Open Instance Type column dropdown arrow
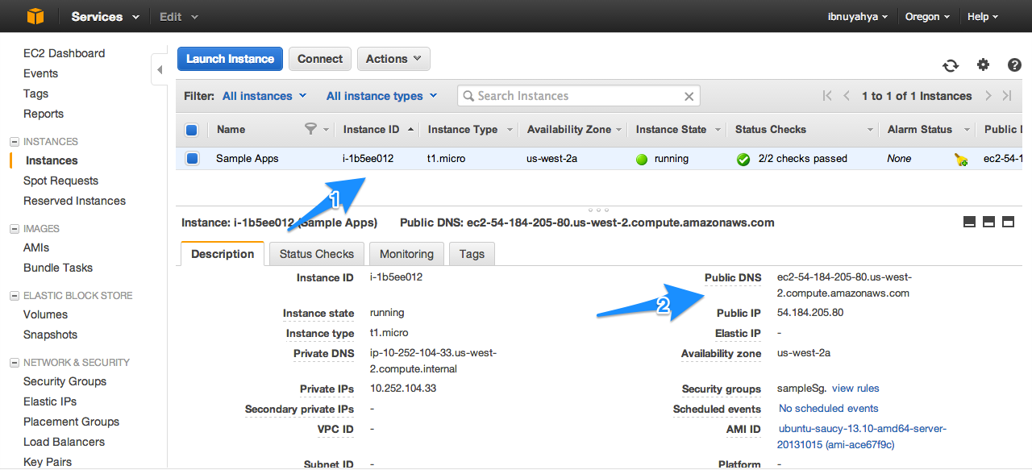 510,130
